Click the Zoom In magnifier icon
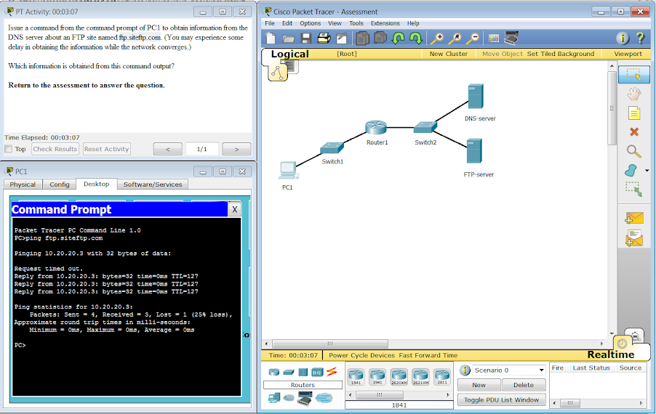 click(x=437, y=38)
